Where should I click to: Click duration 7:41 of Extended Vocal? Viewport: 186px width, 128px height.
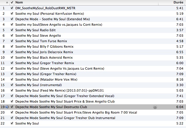coord(180,96)
